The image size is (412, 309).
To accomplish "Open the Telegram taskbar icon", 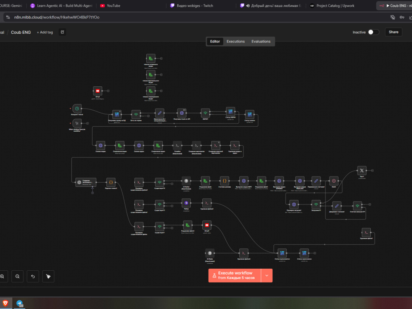I will point(20,304).
